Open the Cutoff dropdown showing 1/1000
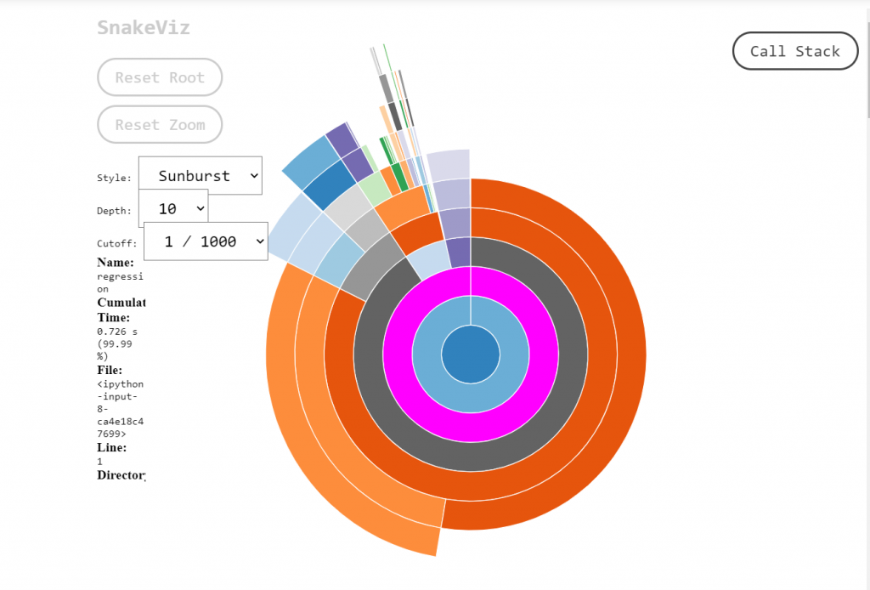Screen dimensions: 870x590 pos(205,241)
